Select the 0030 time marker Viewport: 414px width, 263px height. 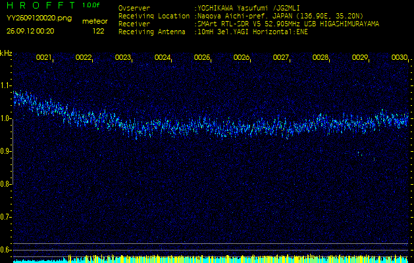[399, 58]
